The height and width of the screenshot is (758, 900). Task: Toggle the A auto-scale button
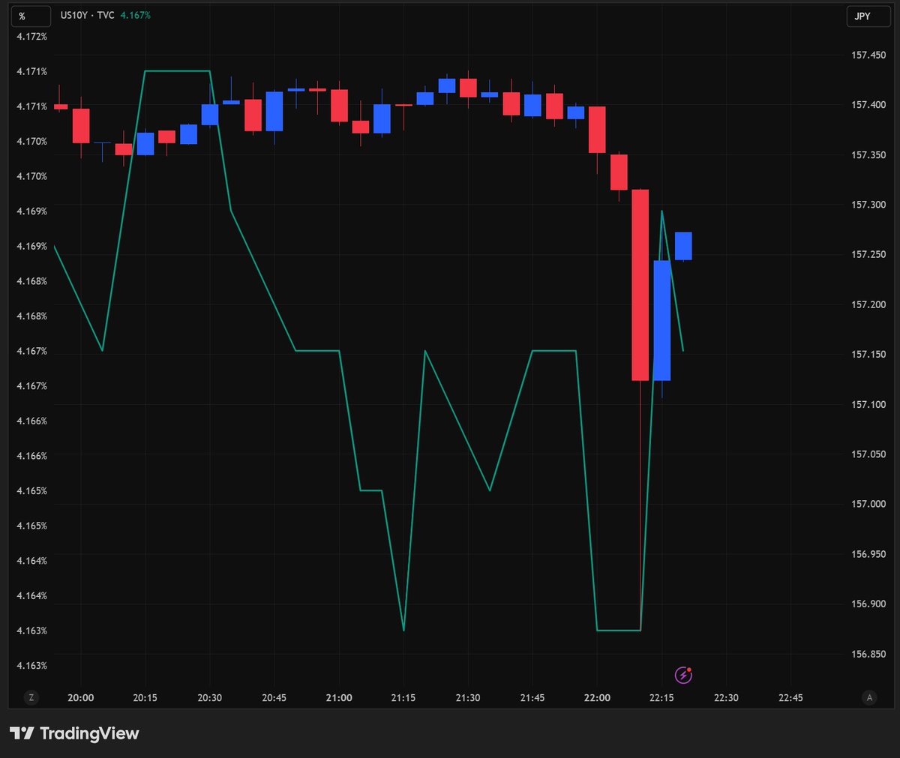(869, 697)
